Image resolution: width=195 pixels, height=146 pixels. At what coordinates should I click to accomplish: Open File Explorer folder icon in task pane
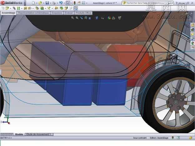[193, 34]
